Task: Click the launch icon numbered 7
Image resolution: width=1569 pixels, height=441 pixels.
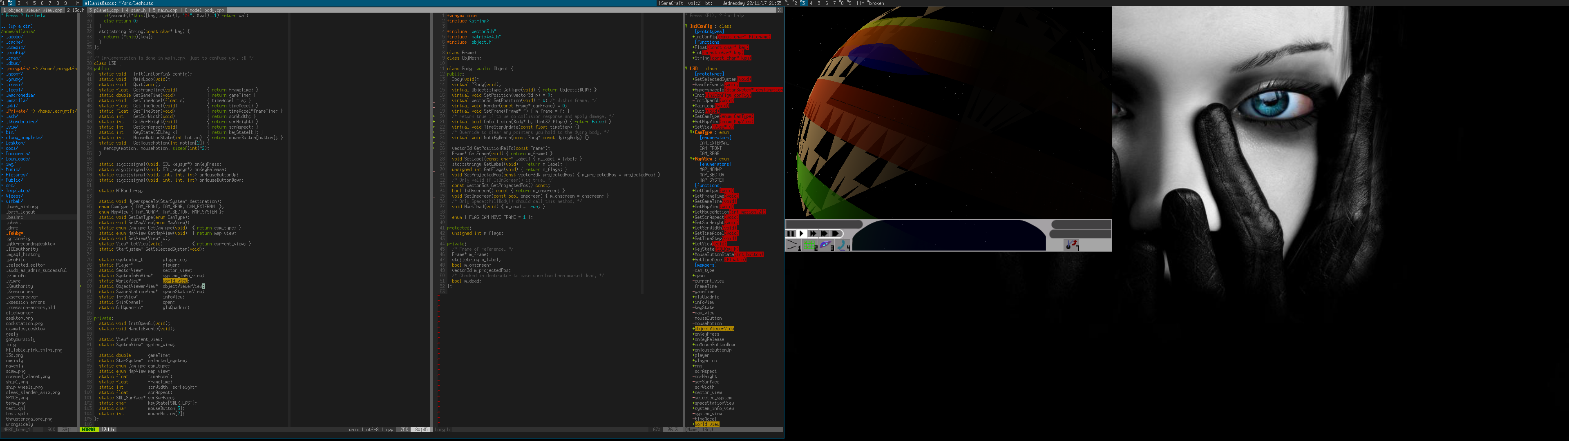Action: click(x=1071, y=245)
